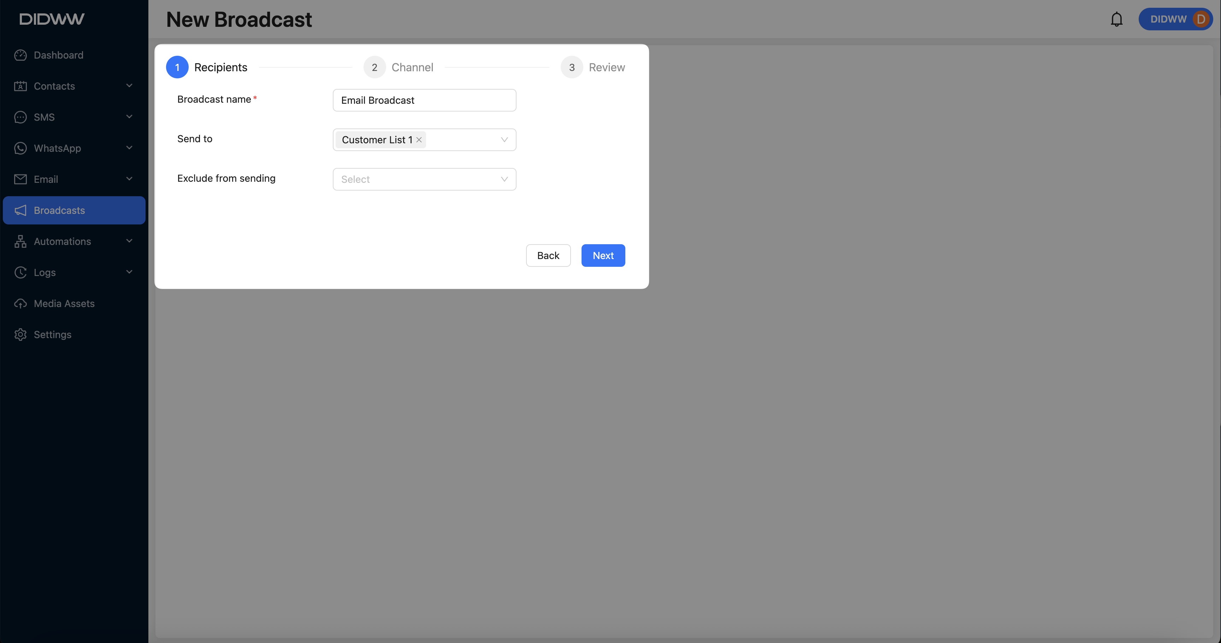Expand the Contacts sidebar submenu

pyautogui.click(x=129, y=86)
